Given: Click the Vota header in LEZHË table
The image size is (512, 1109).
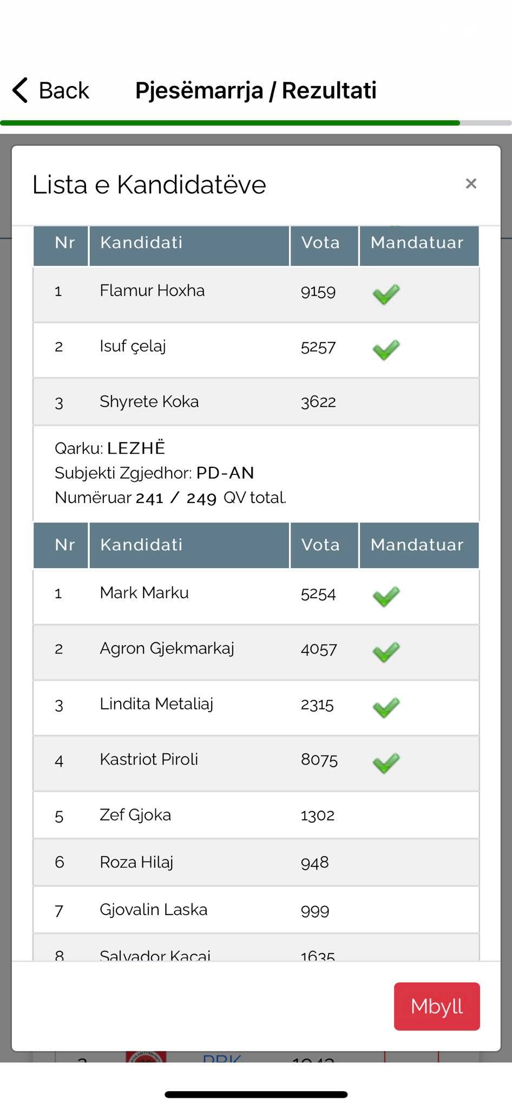Looking at the screenshot, I should coord(321,545).
